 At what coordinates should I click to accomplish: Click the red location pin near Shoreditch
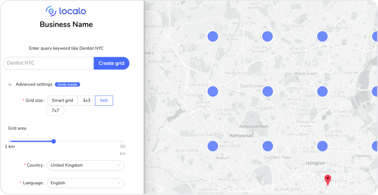tap(328, 180)
